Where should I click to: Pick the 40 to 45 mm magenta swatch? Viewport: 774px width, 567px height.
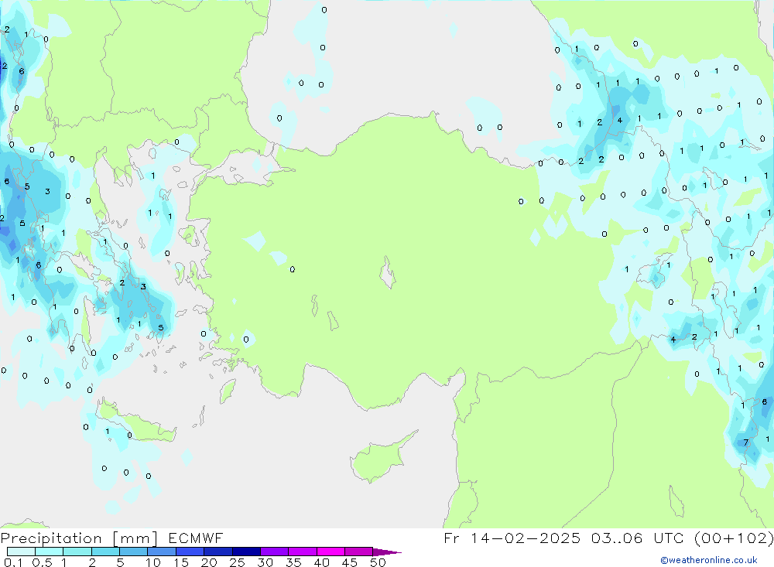click(330, 552)
